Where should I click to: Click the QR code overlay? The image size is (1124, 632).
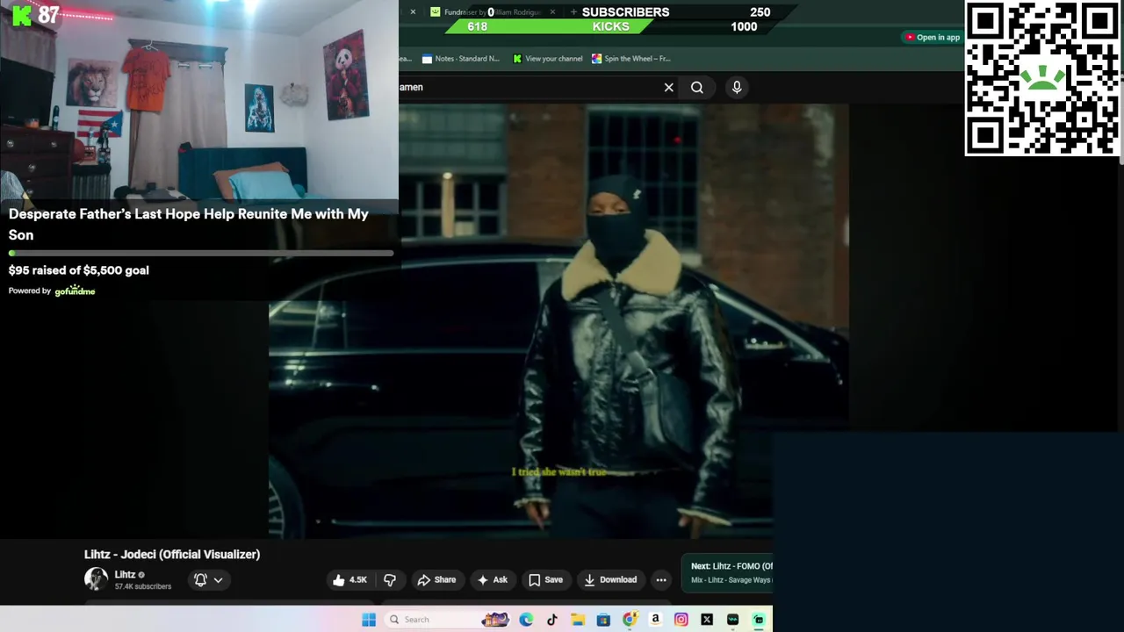(x=1043, y=79)
